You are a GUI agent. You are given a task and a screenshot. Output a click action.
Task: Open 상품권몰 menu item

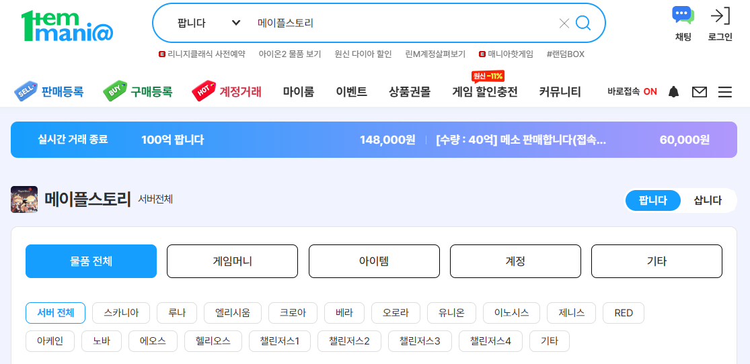[410, 92]
